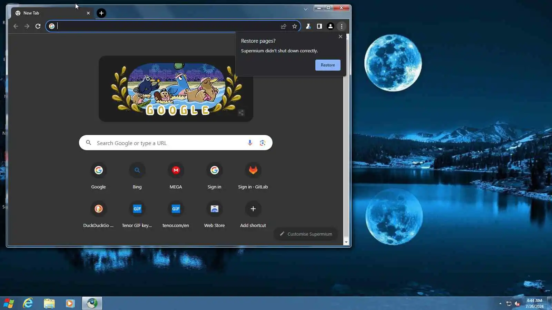Open File Explorer from taskbar
Image resolution: width=552 pixels, height=310 pixels.
[49, 303]
